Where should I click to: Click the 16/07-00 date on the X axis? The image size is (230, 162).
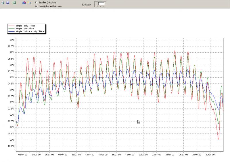pos(116,155)
